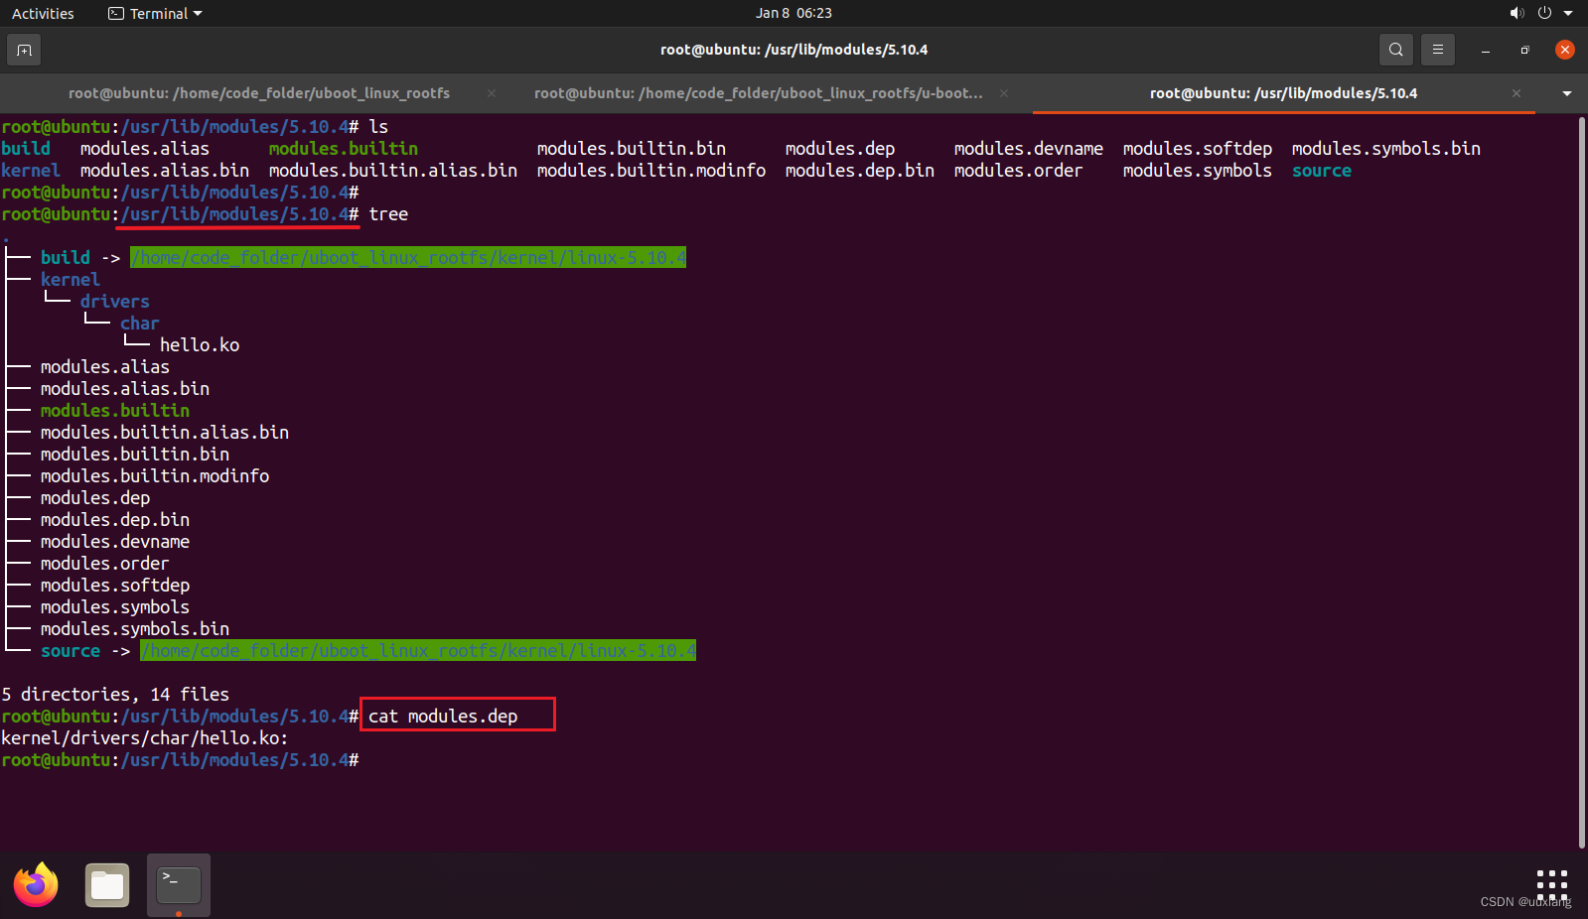Image resolution: width=1588 pixels, height=919 pixels.
Task: Open the terminal hamburger menu
Action: 1437,50
